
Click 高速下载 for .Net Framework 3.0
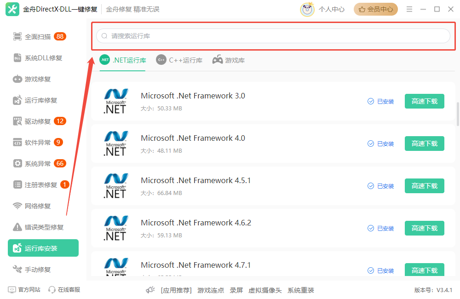pos(424,101)
